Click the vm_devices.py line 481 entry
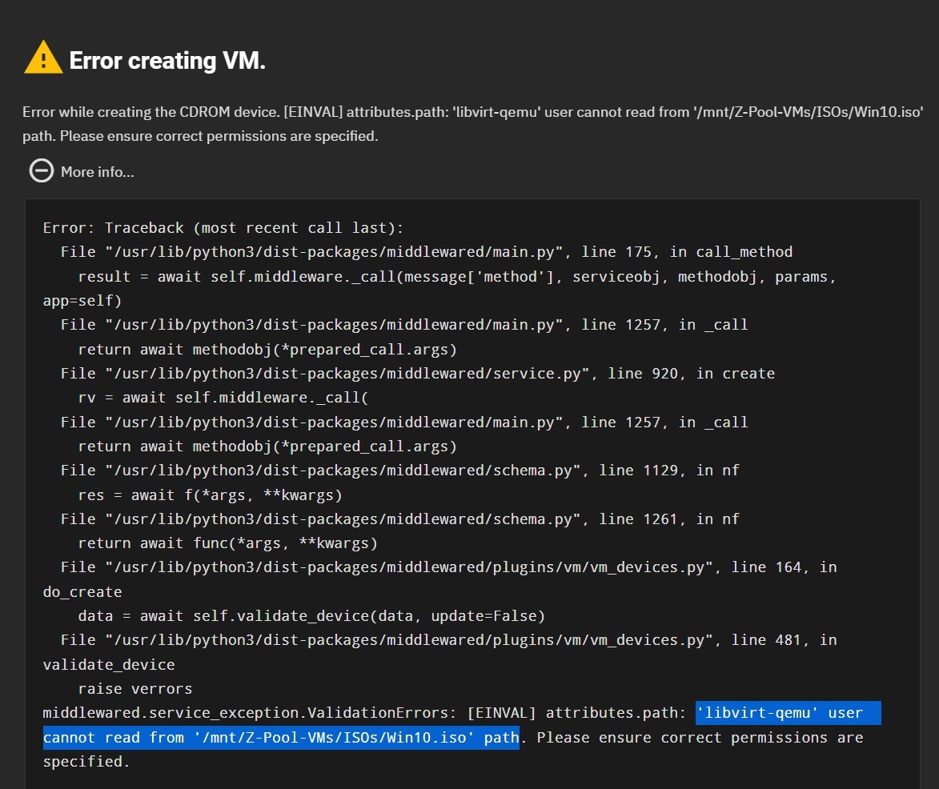The height and width of the screenshot is (789, 939). point(448,640)
